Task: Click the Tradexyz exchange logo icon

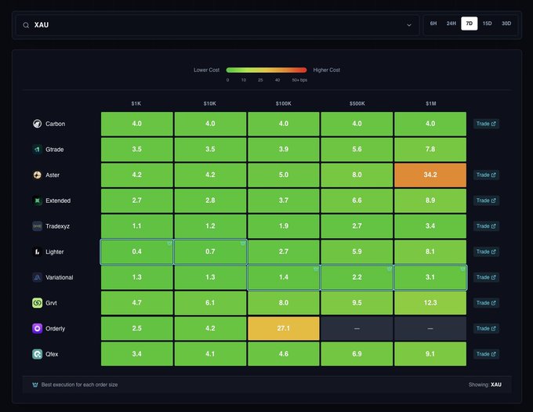Action: 37,226
